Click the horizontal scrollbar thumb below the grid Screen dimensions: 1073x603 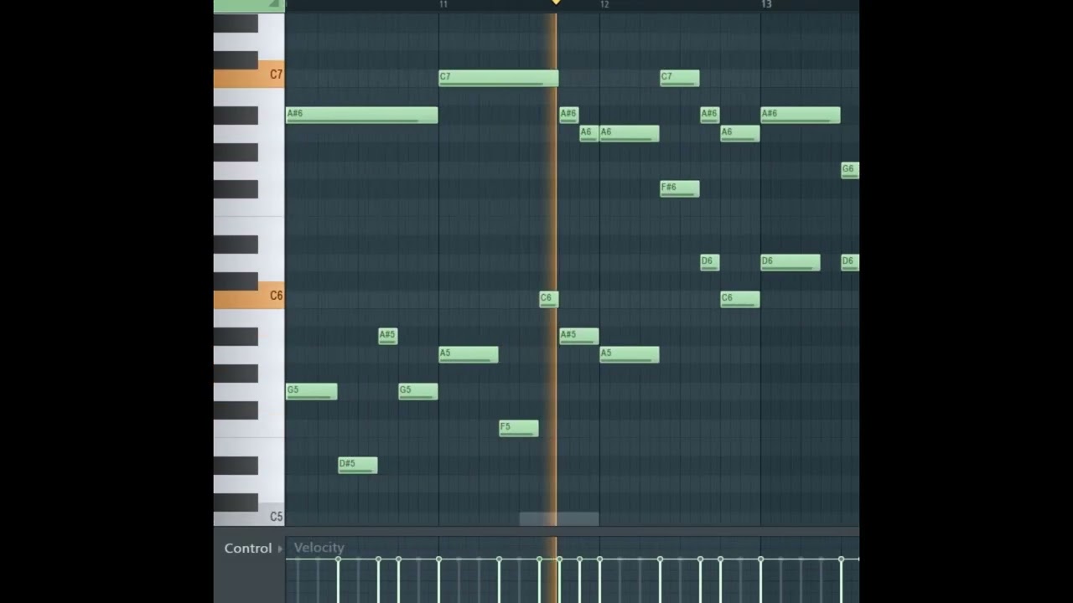[559, 519]
